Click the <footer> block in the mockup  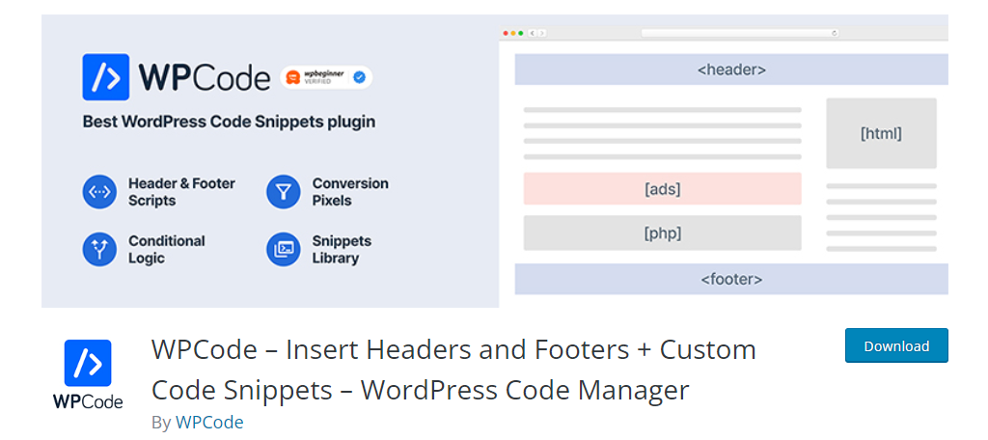pyautogui.click(x=731, y=279)
